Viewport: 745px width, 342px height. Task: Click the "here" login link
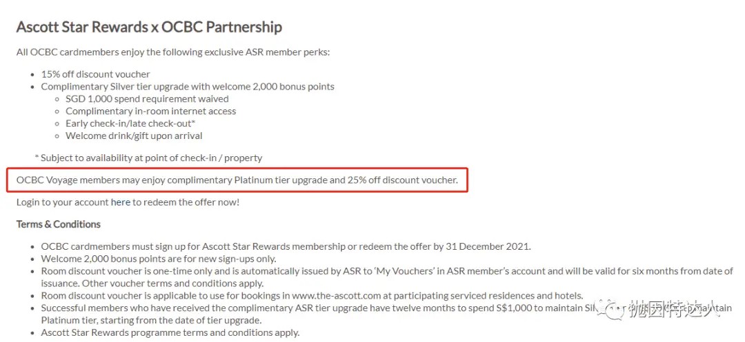[121, 202]
